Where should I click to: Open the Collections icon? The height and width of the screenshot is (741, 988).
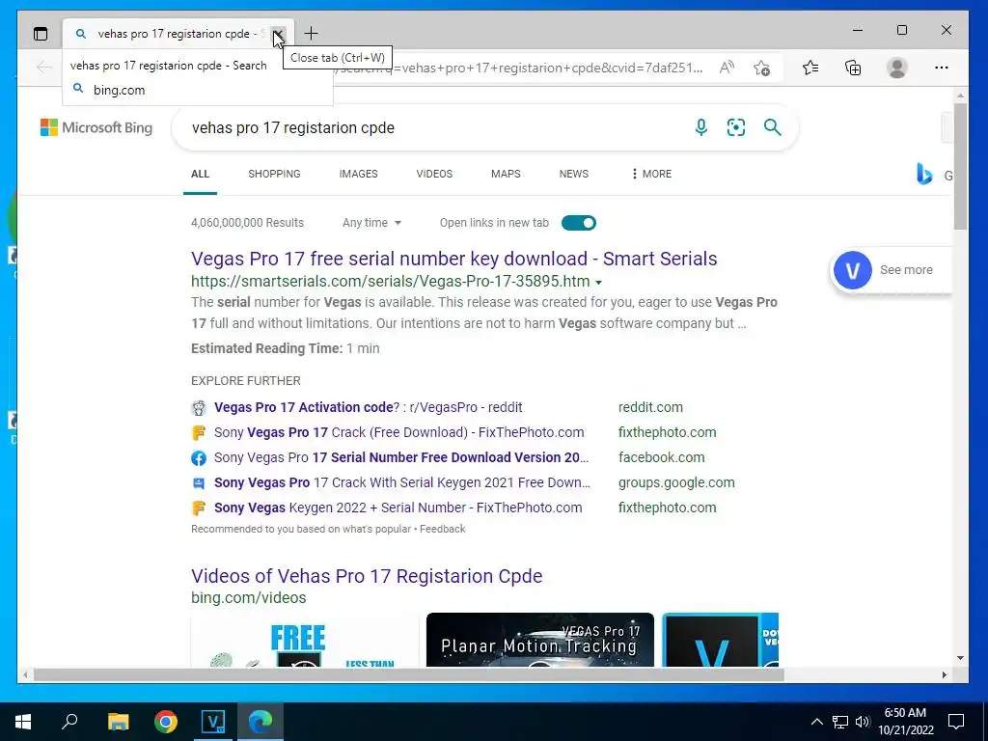click(x=853, y=68)
